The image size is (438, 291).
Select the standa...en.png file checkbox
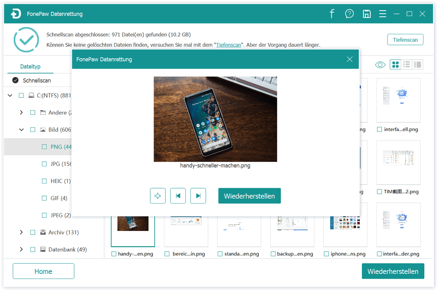220,254
